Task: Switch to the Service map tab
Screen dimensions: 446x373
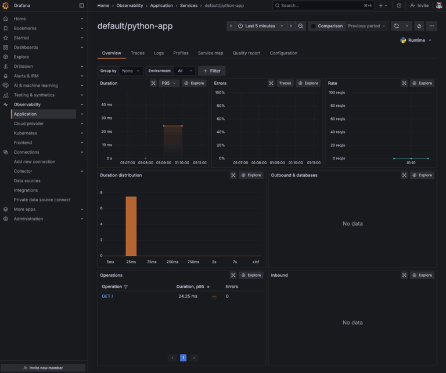Action: click(x=210, y=53)
